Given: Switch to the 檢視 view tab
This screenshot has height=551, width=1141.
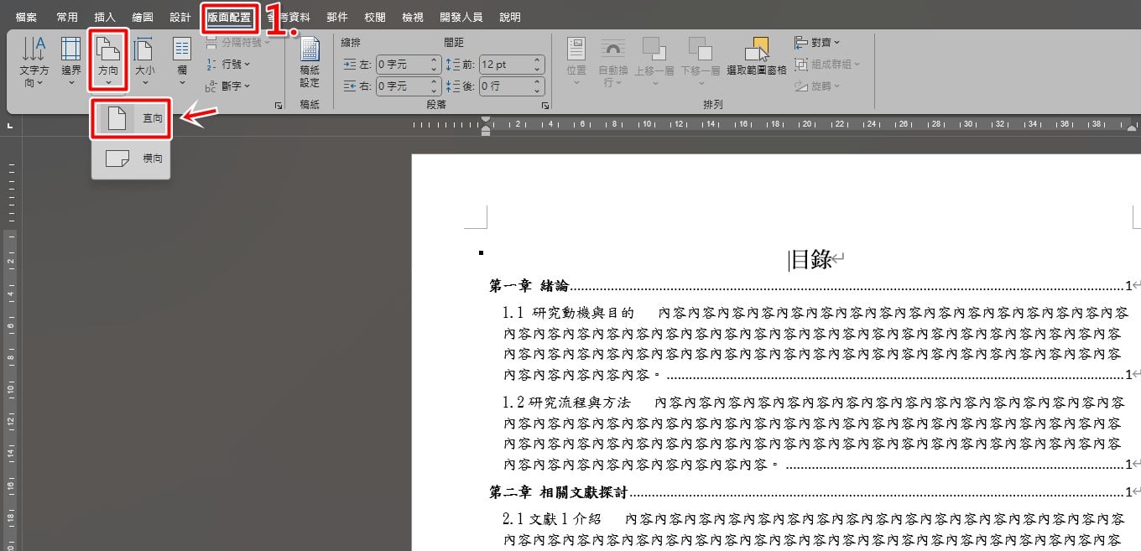Looking at the screenshot, I should pos(413,17).
